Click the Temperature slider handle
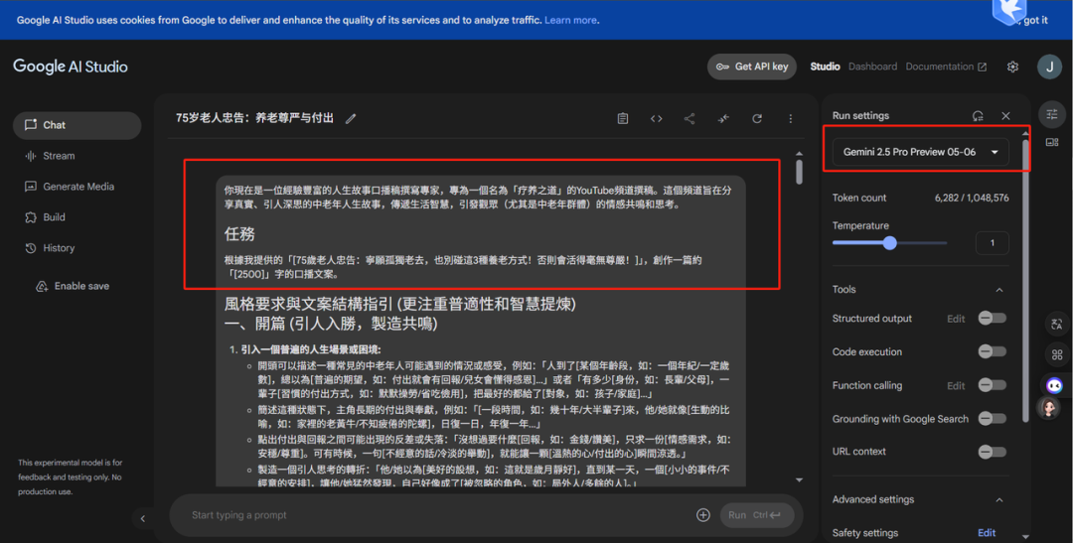The width and height of the screenshot is (1073, 543). (x=889, y=243)
